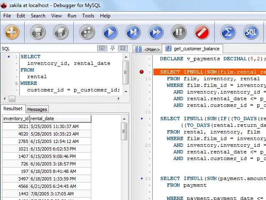
Task: Click the orange plus New toolbar icon
Action: click(x=12, y=32)
